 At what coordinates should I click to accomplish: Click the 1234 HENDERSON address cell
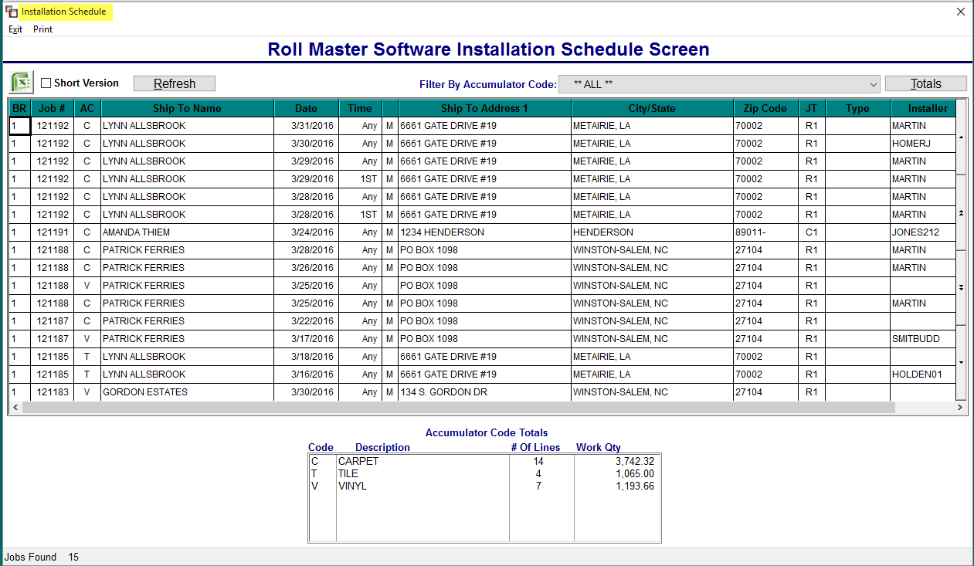[x=484, y=232]
